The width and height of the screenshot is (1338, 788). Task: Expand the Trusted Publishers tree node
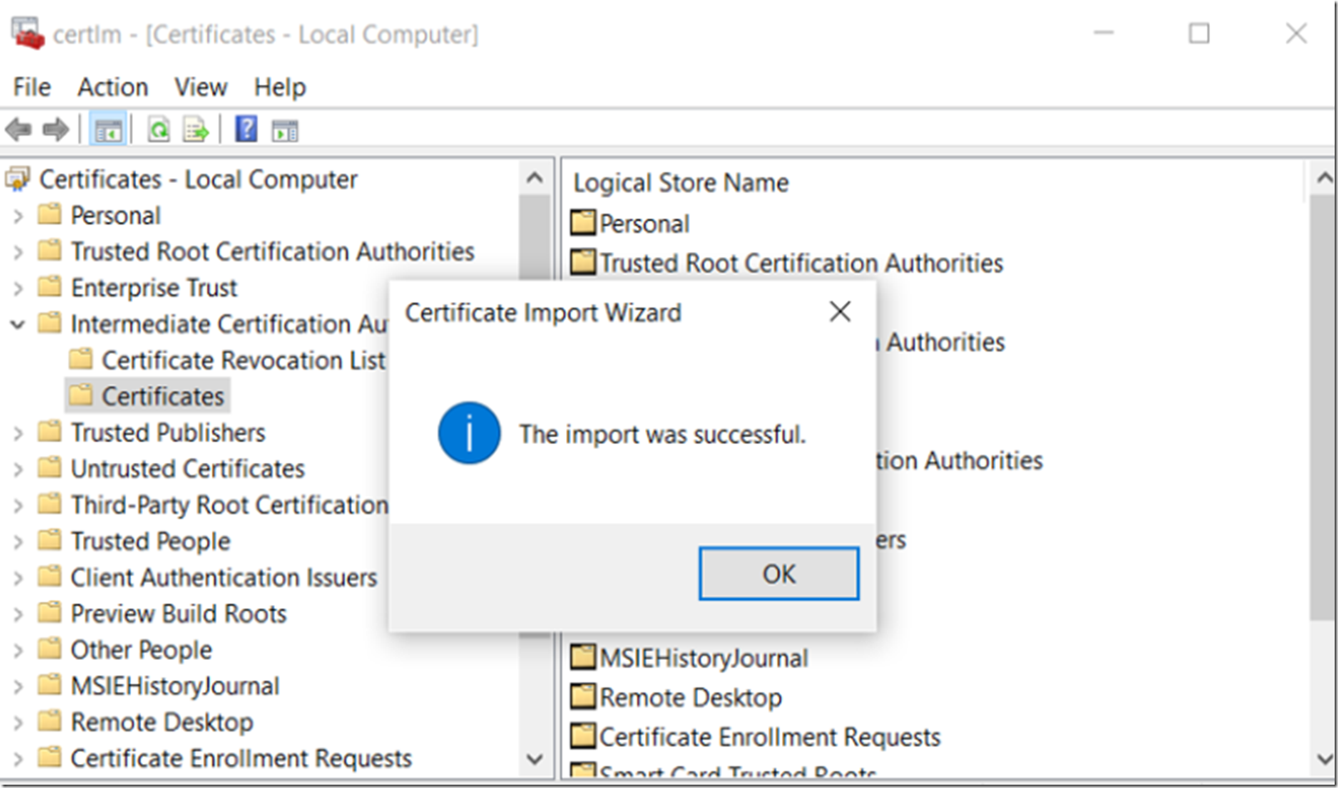coord(18,433)
